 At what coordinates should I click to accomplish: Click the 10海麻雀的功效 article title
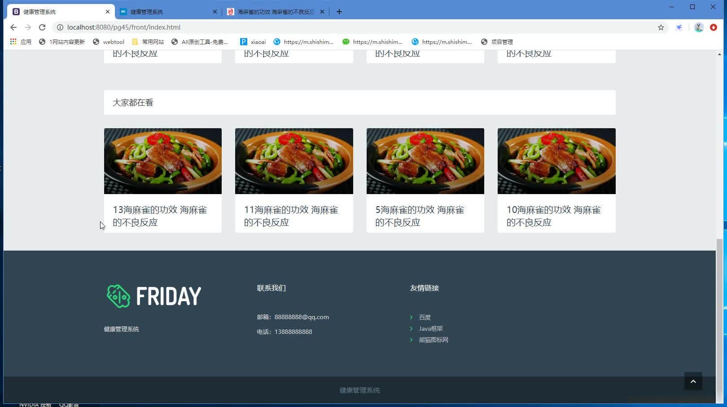click(x=554, y=216)
